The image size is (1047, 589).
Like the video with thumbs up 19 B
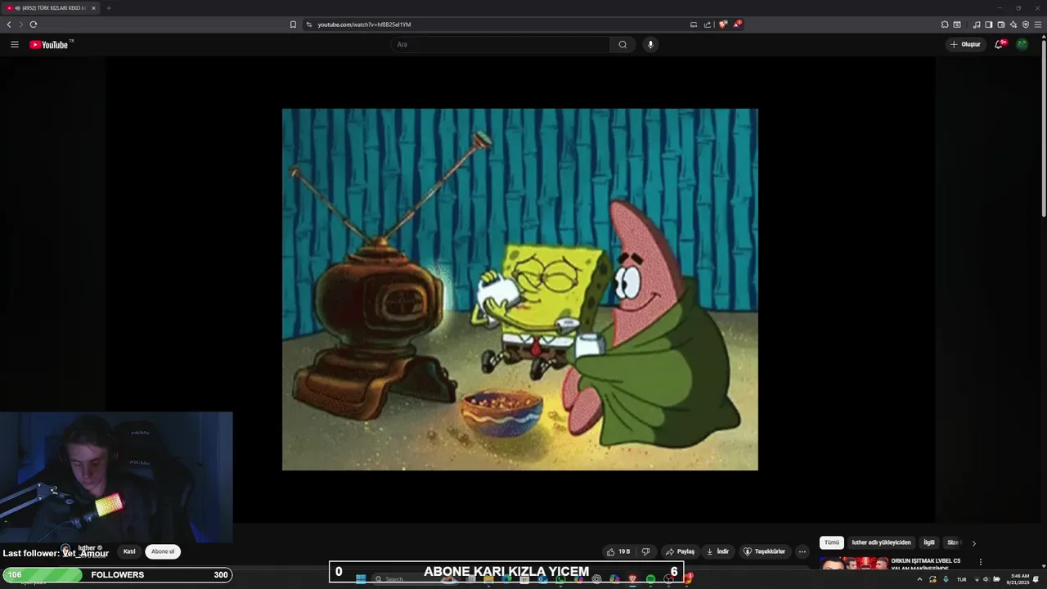coord(618,551)
